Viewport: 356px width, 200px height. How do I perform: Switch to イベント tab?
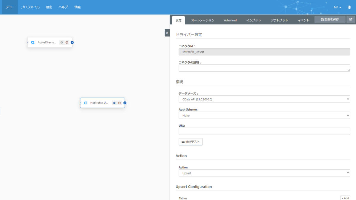tap(303, 20)
